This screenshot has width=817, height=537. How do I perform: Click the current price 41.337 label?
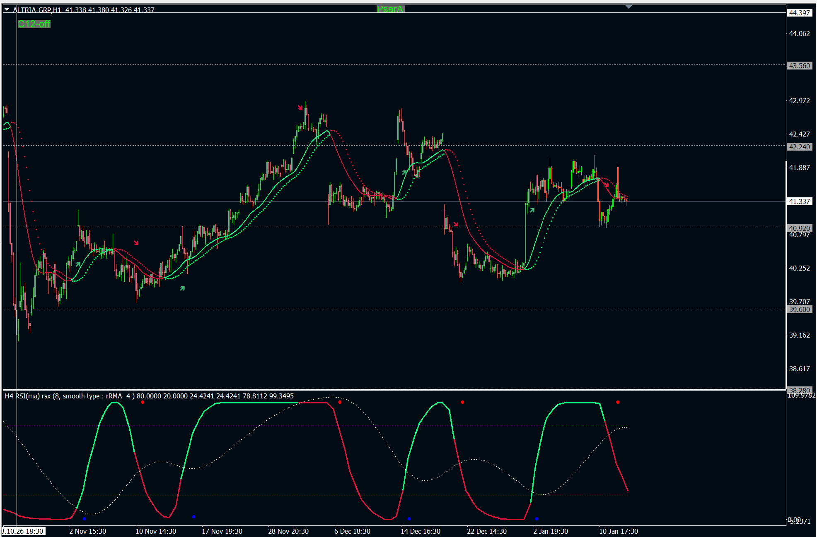pos(799,201)
